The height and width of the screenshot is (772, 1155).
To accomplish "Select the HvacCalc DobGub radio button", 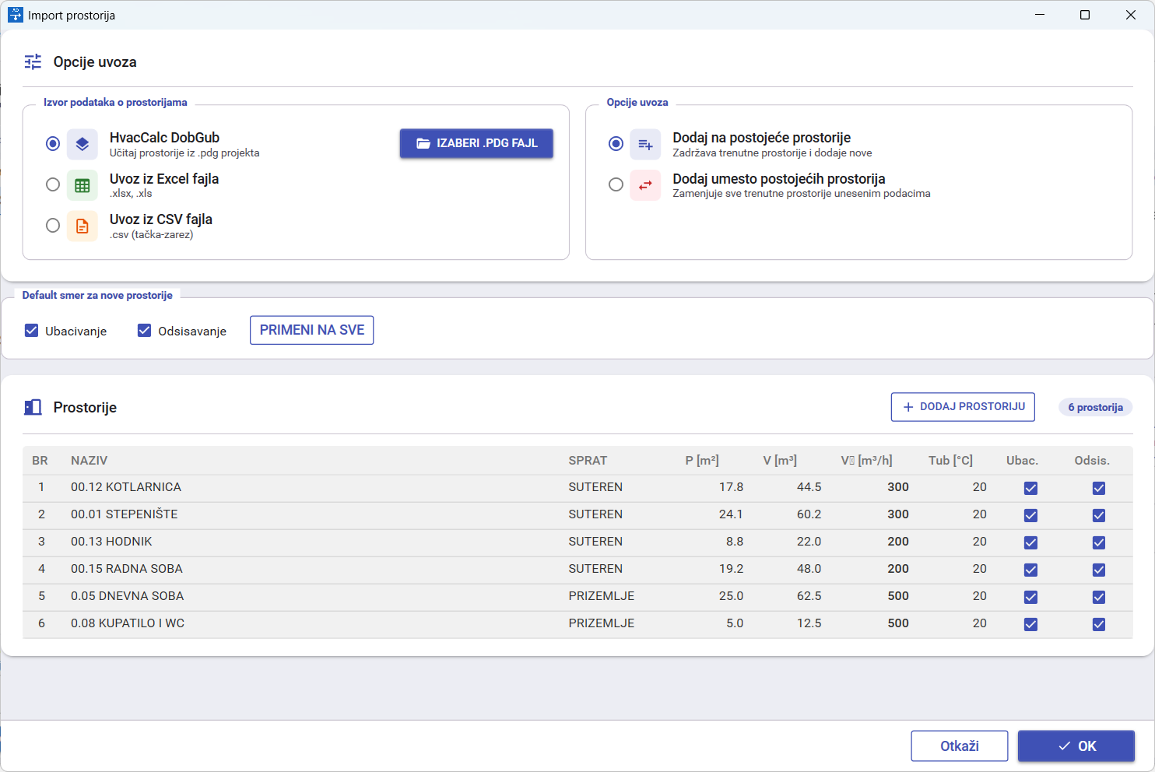I will tap(53, 144).
